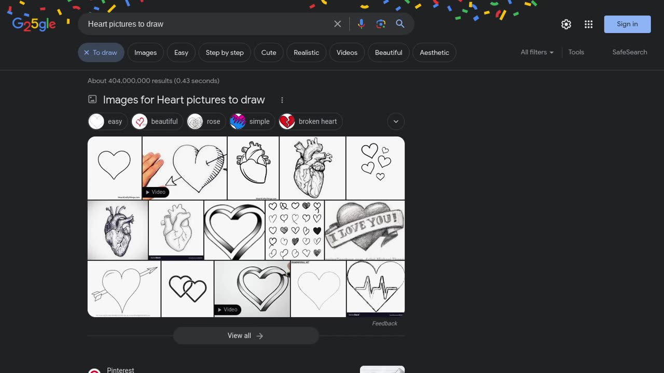Viewport: 664px width, 373px height.
Task: Select the Step by step chip
Action: point(225,52)
